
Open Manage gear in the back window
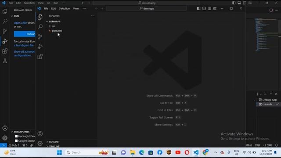(5, 138)
